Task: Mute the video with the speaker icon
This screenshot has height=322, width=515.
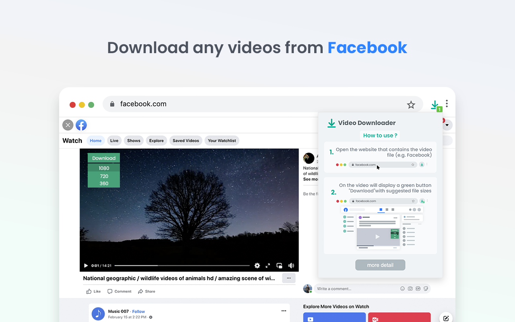Action: (x=291, y=265)
